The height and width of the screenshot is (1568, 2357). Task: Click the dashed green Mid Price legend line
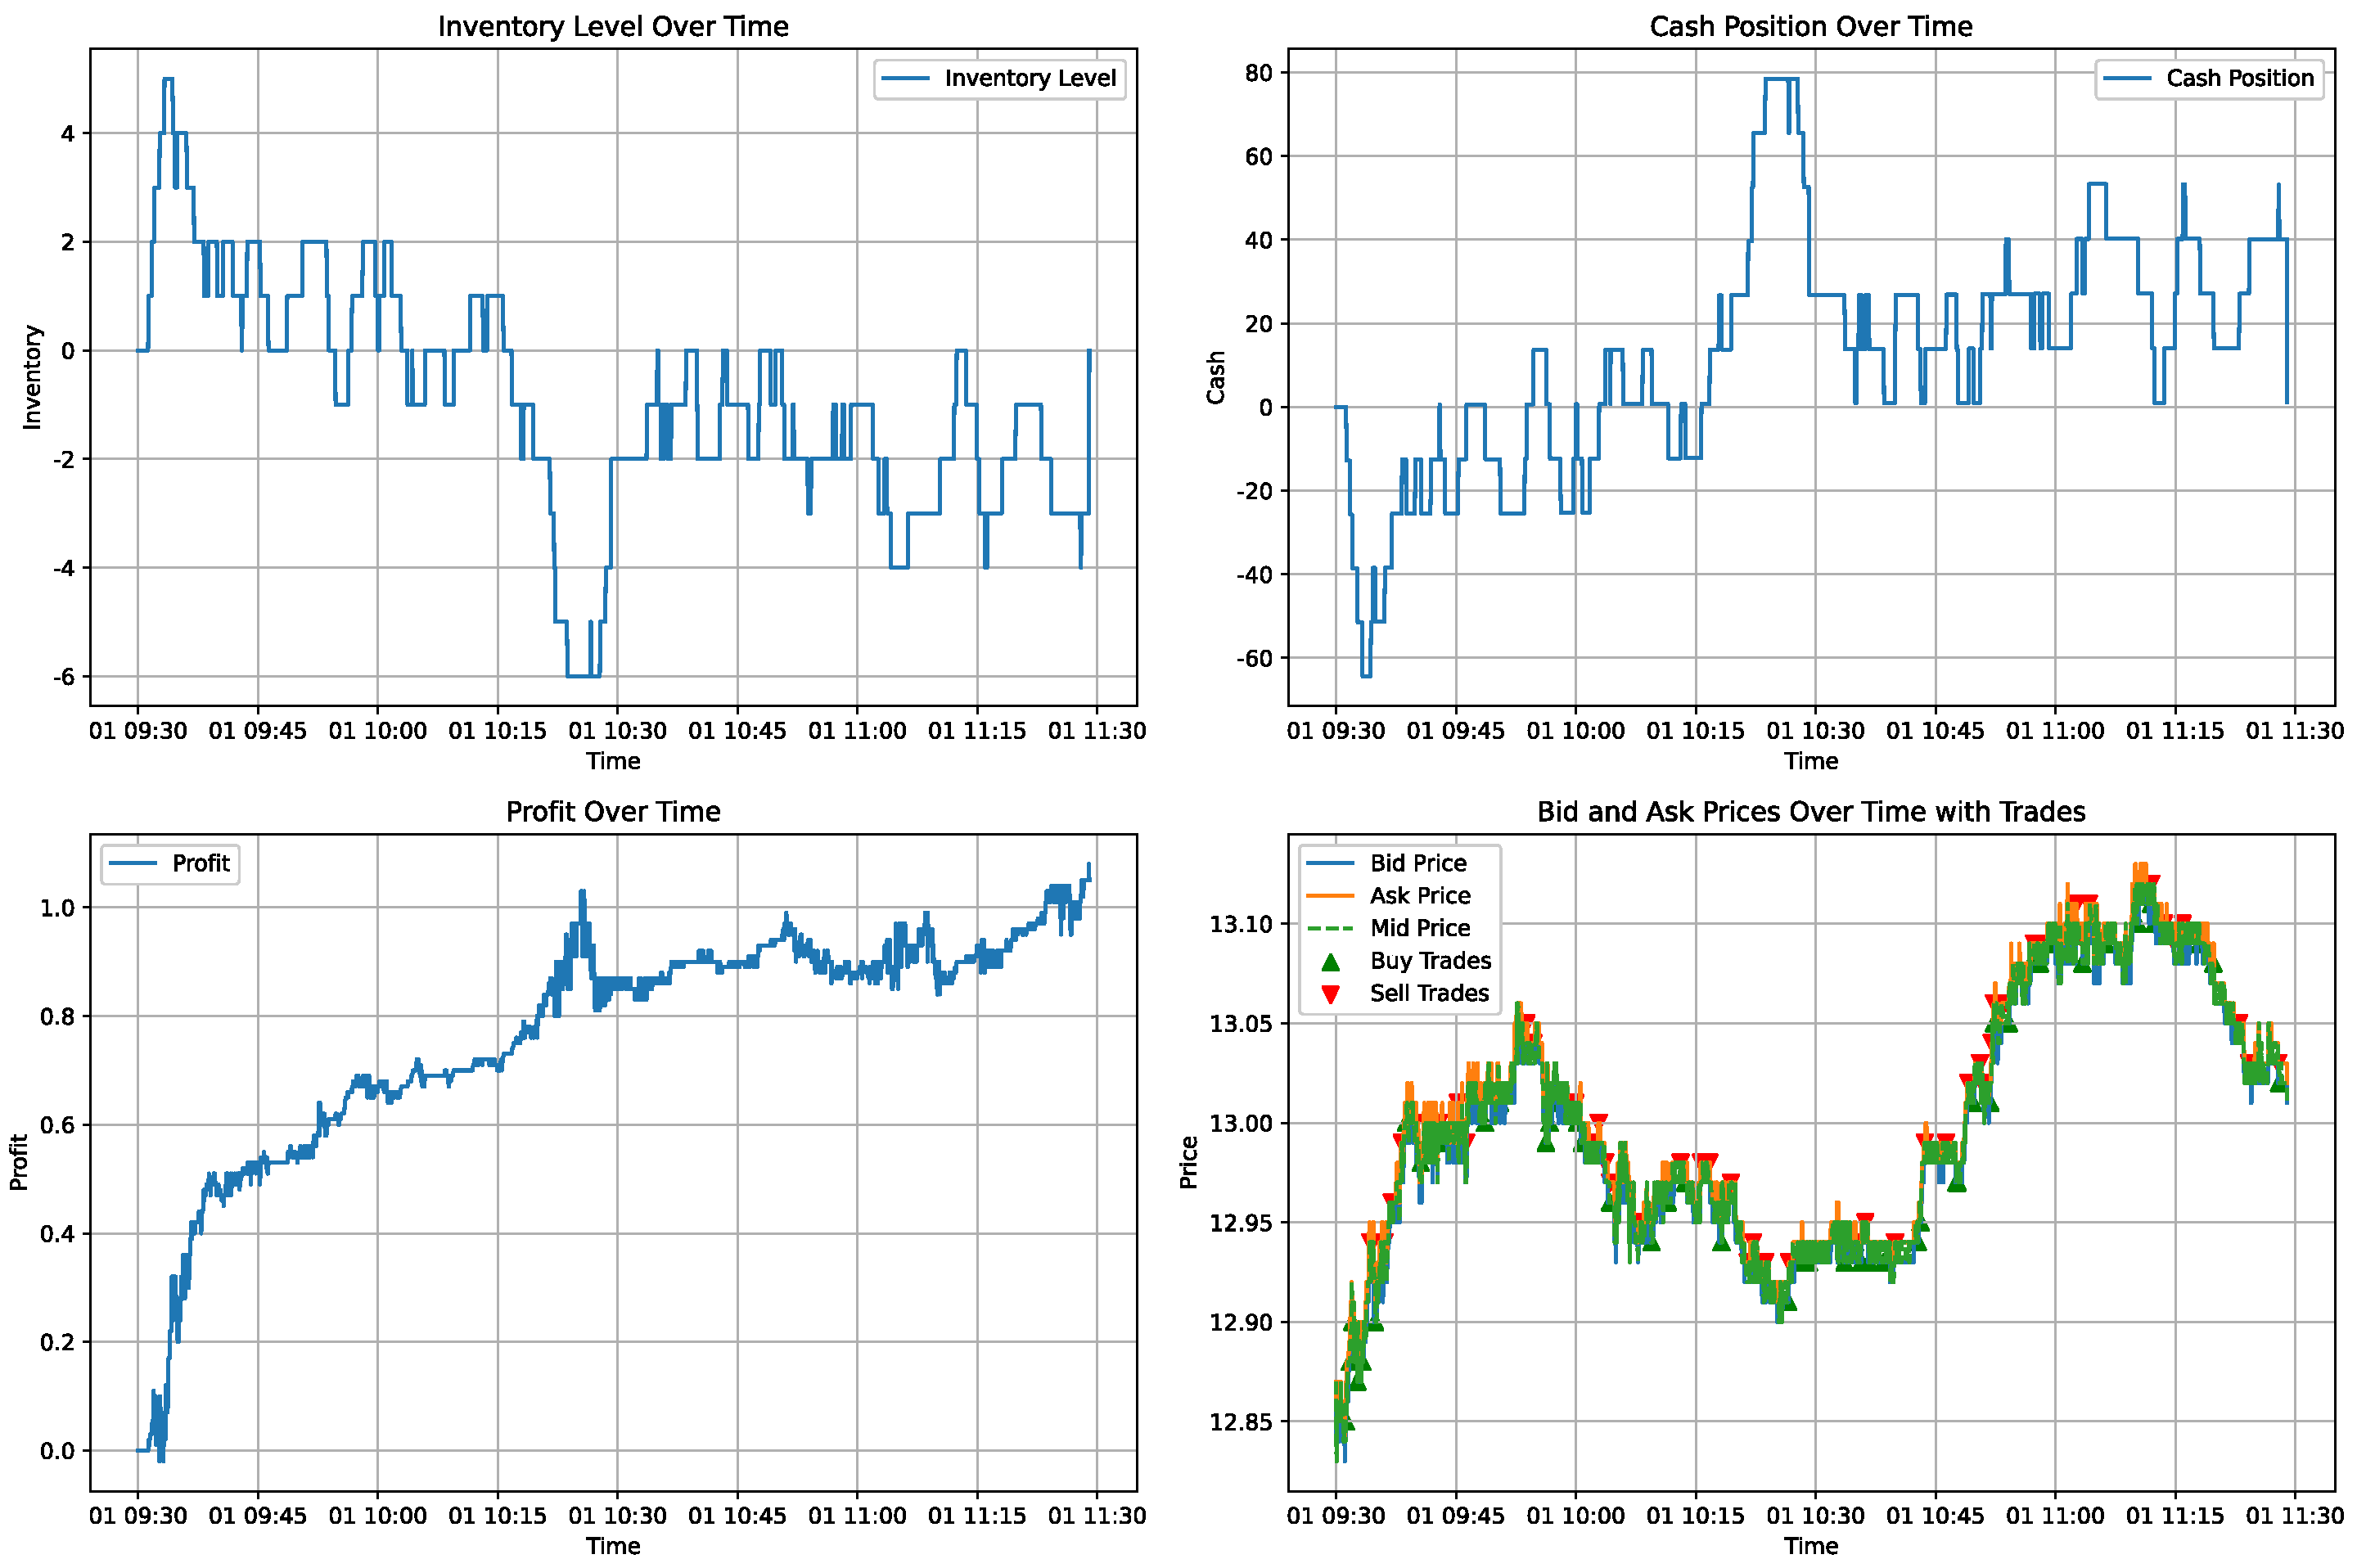1330,929
